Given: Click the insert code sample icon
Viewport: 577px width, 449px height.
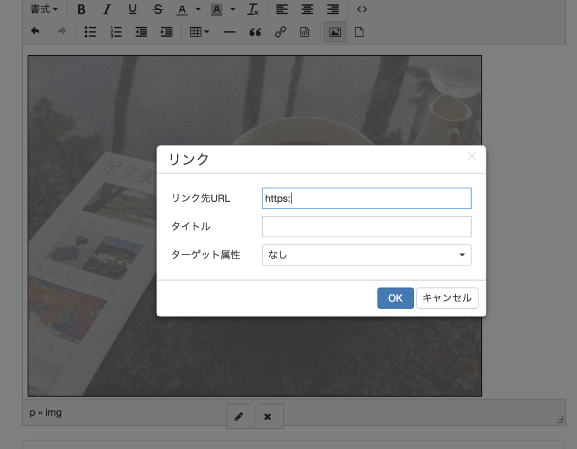Looking at the screenshot, I should click(305, 32).
